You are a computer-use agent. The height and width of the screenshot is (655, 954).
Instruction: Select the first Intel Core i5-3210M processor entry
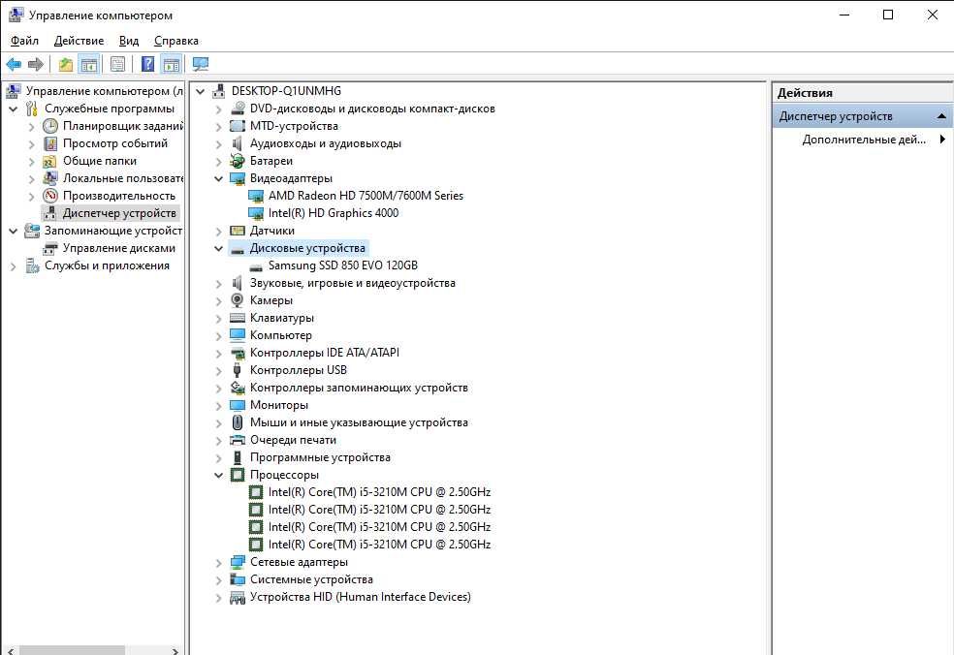pyautogui.click(x=379, y=492)
